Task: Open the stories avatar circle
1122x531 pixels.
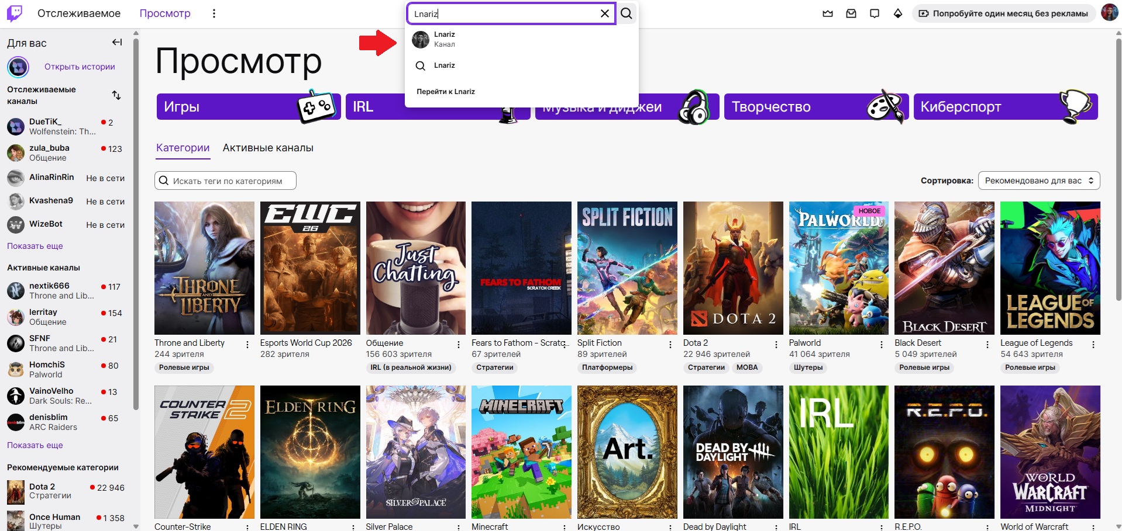Action: coord(18,67)
